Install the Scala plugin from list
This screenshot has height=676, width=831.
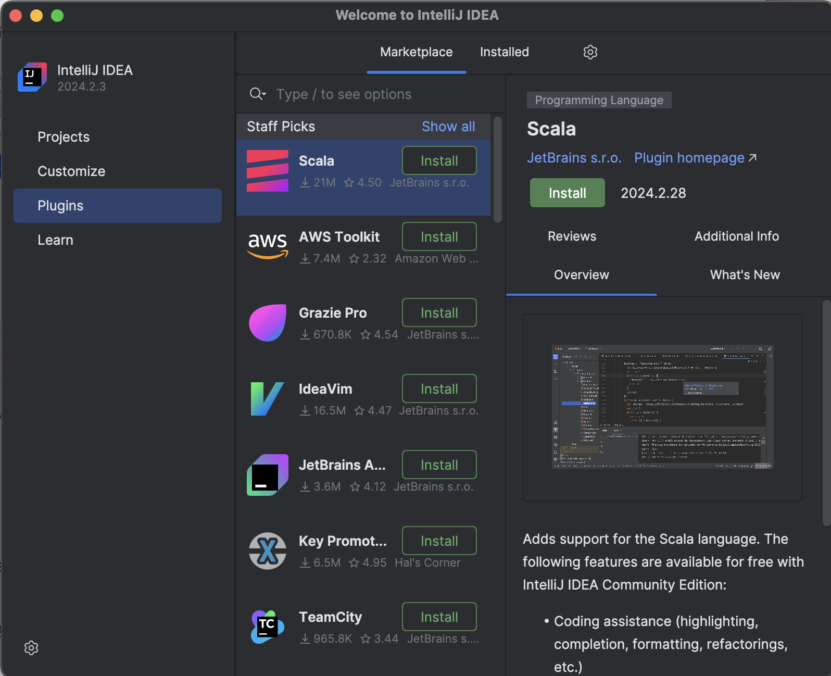[x=439, y=160]
